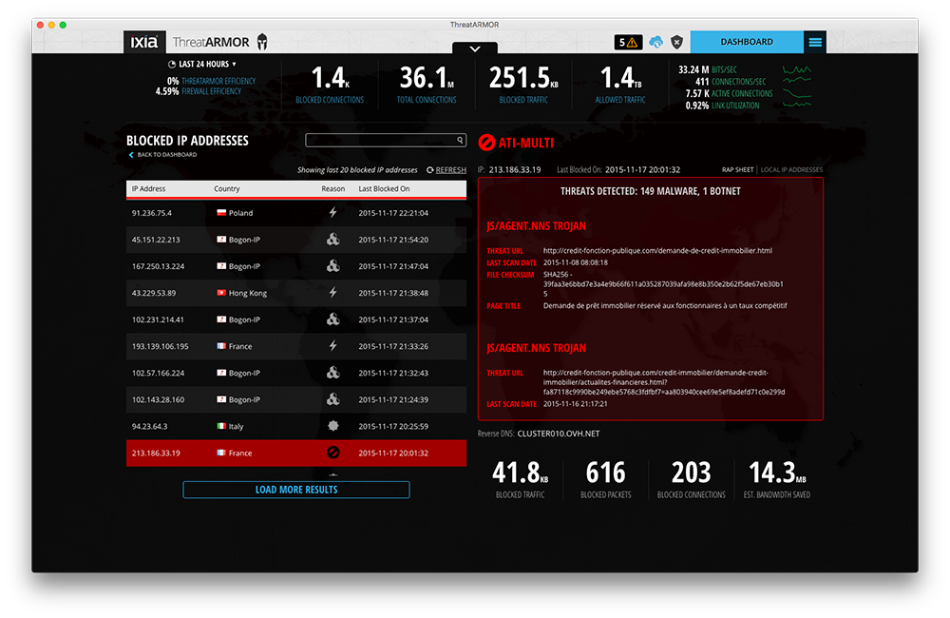This screenshot has width=950, height=618.
Task: Select the highlighted row 213.186.33.19
Action: click(x=296, y=453)
